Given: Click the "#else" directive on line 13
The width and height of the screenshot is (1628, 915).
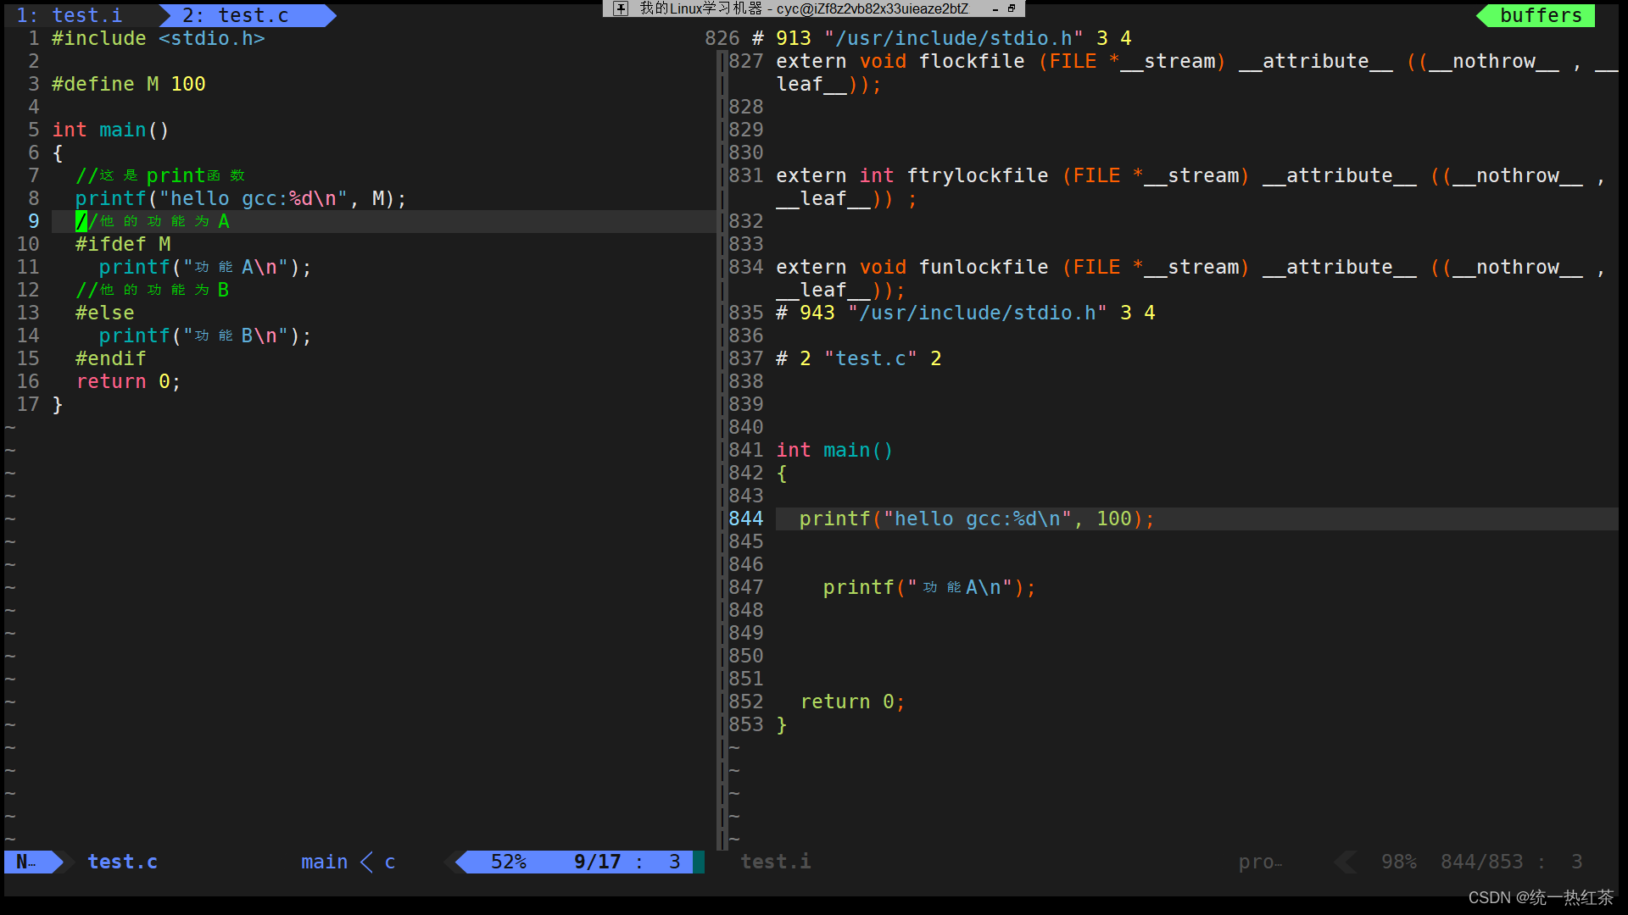Looking at the screenshot, I should coord(105,313).
